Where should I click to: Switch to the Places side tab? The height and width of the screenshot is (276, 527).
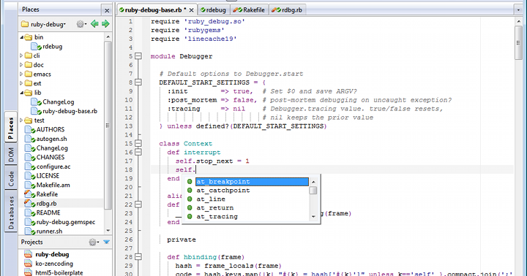pos(11,128)
